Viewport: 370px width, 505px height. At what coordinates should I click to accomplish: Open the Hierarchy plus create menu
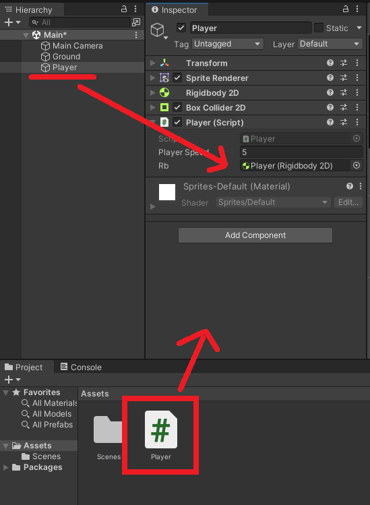pyautogui.click(x=12, y=22)
